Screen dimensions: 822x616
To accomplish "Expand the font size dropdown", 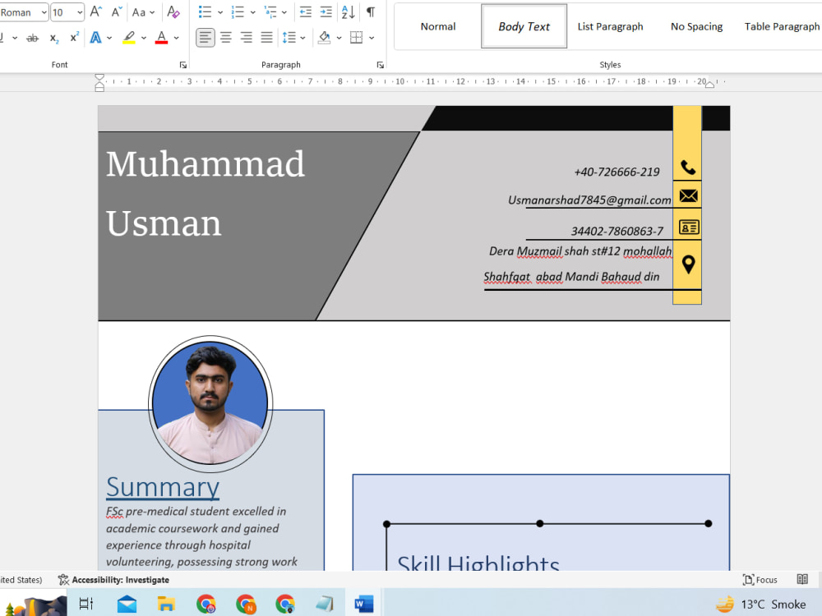I will click(x=80, y=12).
